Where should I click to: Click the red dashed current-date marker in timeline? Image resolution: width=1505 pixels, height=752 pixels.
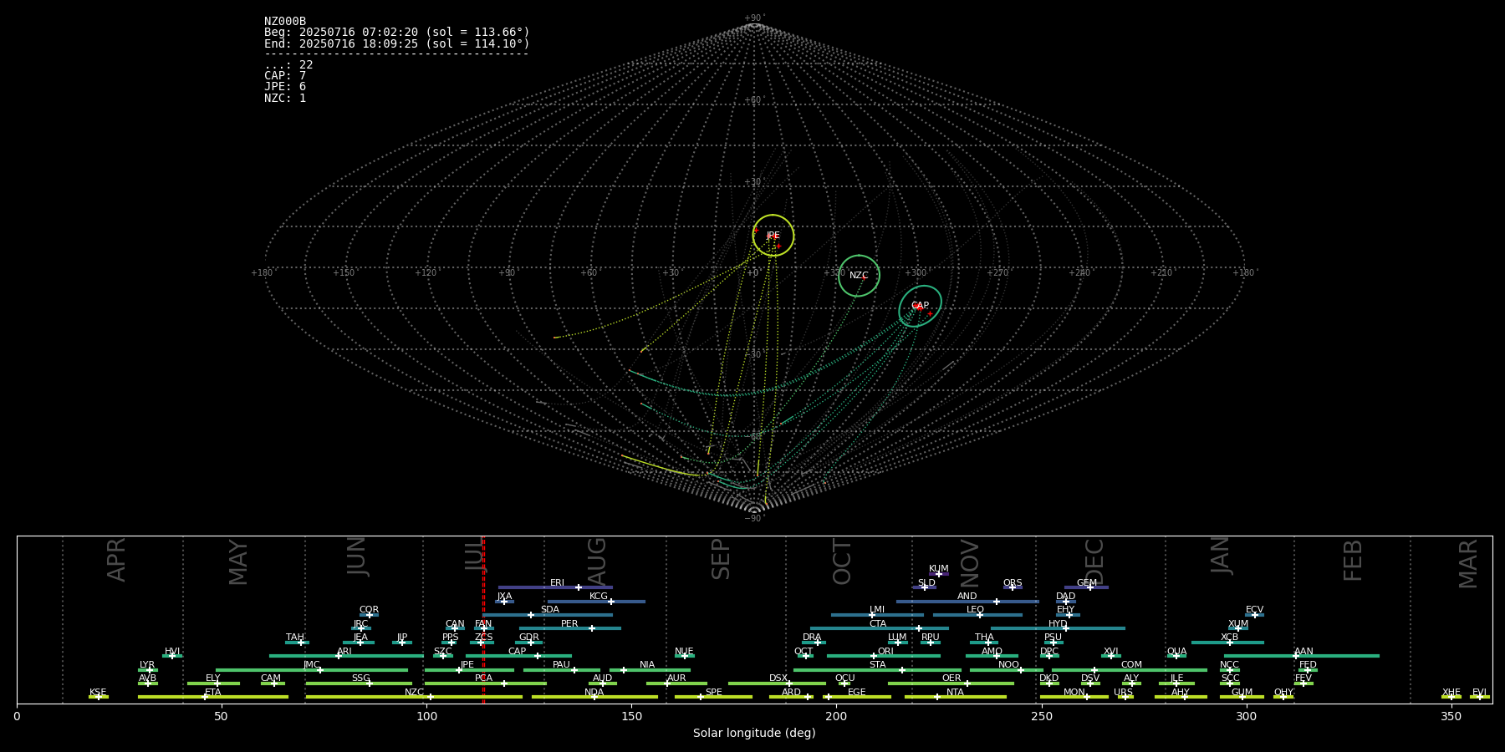pos(483,619)
